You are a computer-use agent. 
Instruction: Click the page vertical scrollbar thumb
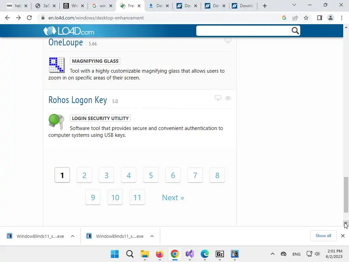click(346, 195)
